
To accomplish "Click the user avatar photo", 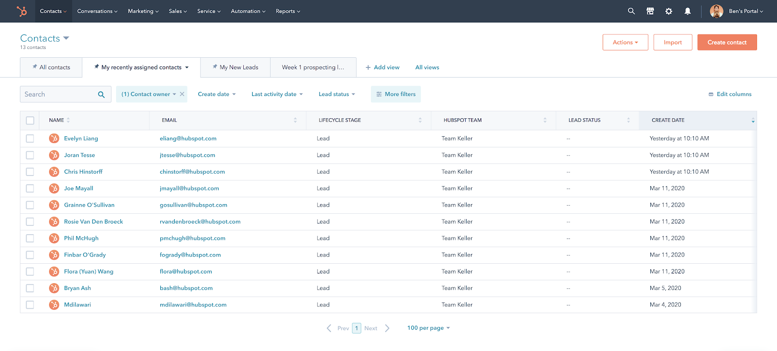I will click(x=716, y=11).
